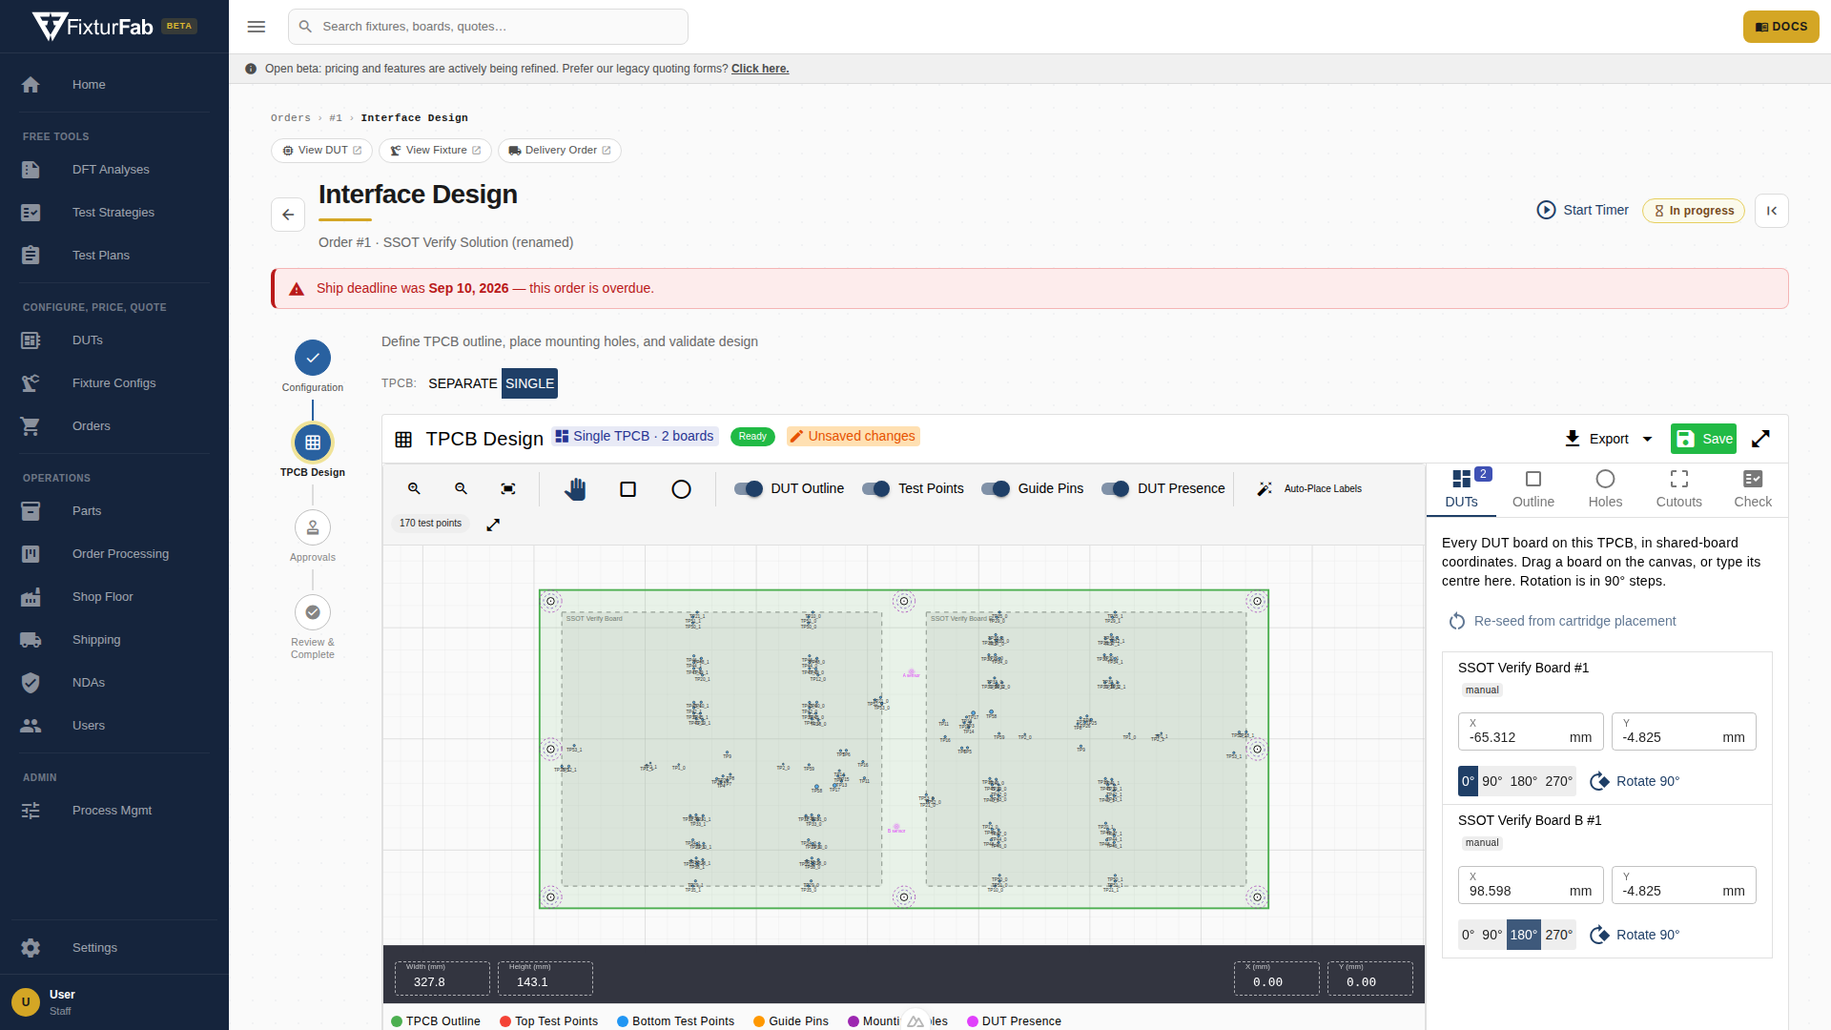This screenshot has width=1831, height=1030.
Task: Select SINGLE TPCB mode
Action: 529,383
